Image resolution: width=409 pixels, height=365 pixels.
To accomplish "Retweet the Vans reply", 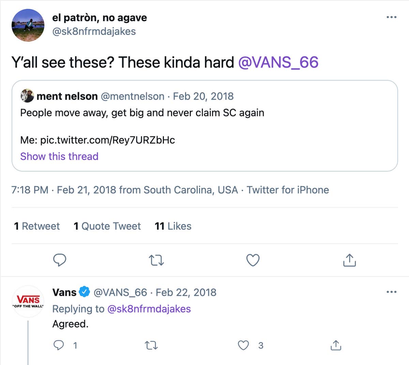I will point(151,345).
